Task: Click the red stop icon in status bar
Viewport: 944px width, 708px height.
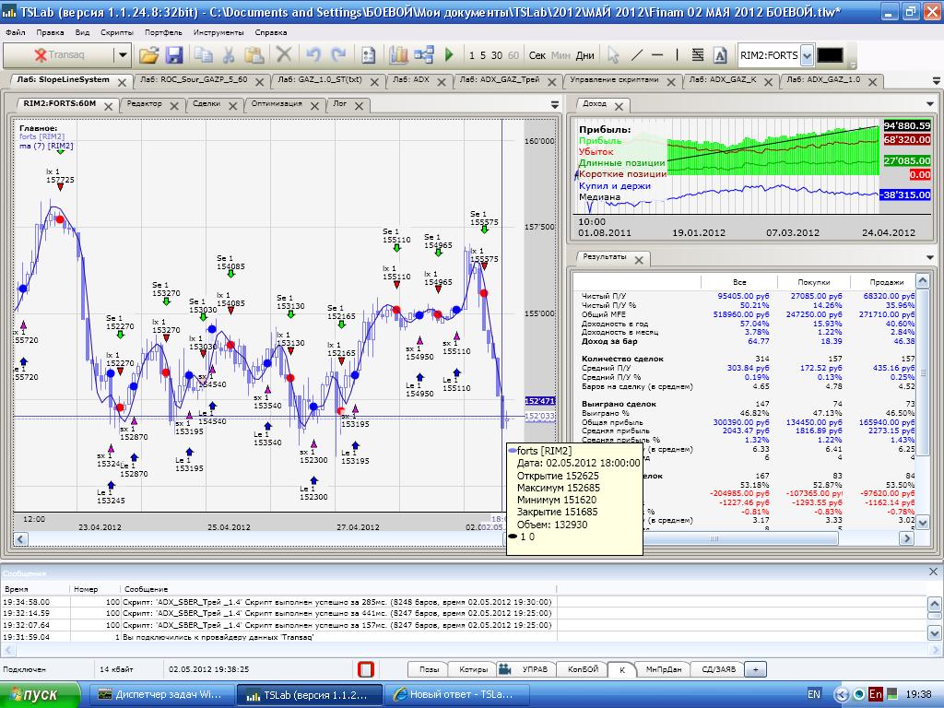Action: [366, 669]
